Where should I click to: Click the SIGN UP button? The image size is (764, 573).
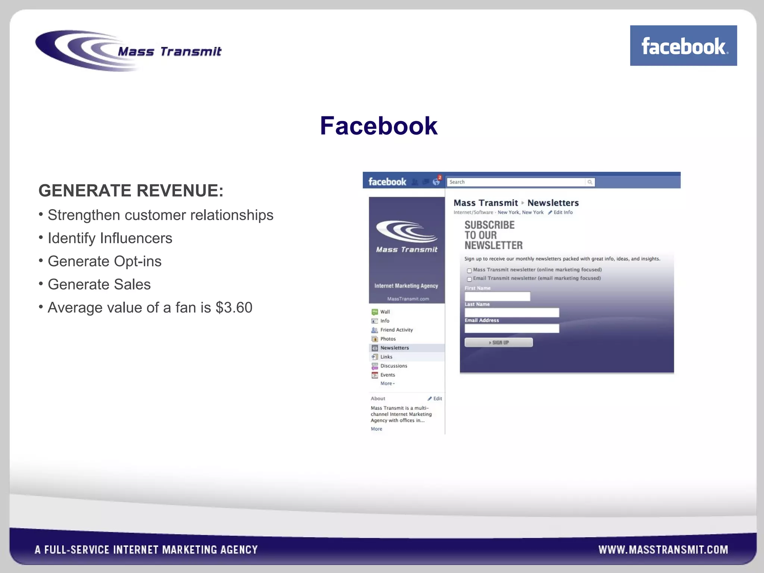pos(498,342)
